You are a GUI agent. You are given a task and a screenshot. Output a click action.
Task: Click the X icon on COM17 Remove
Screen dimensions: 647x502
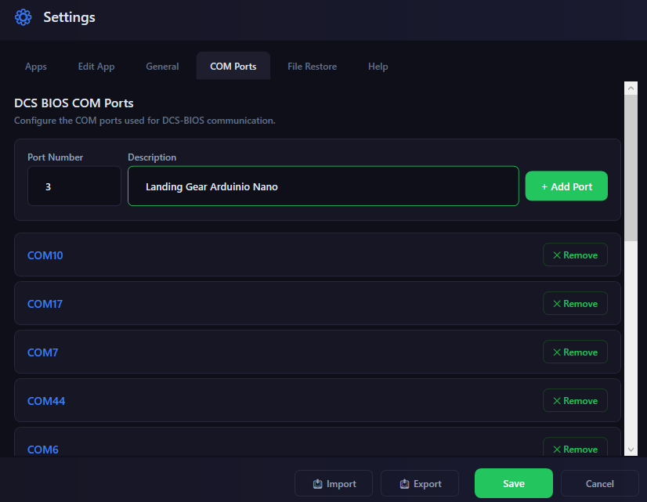point(557,304)
